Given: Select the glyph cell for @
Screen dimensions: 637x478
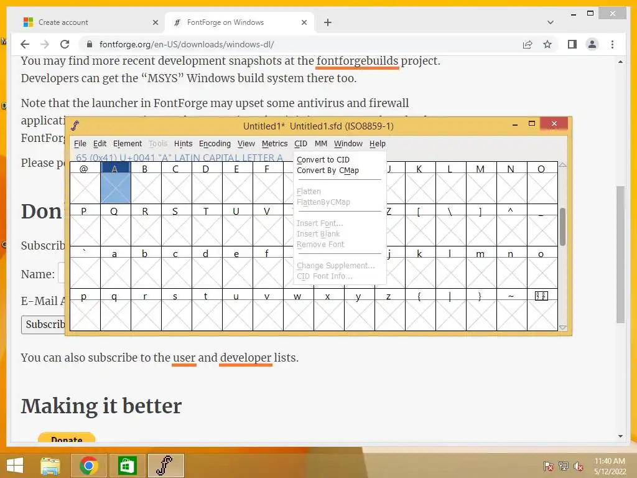Looking at the screenshot, I should coord(85,182).
